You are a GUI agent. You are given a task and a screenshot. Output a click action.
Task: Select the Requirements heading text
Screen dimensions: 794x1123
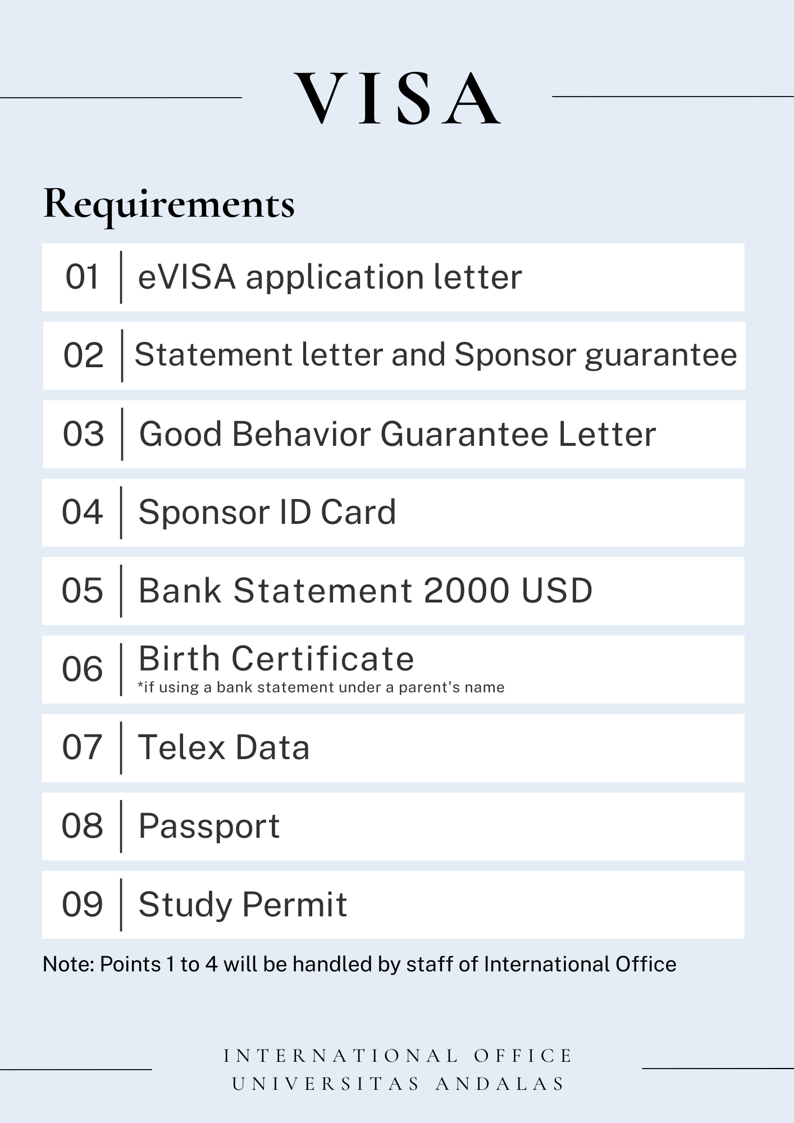pos(168,203)
